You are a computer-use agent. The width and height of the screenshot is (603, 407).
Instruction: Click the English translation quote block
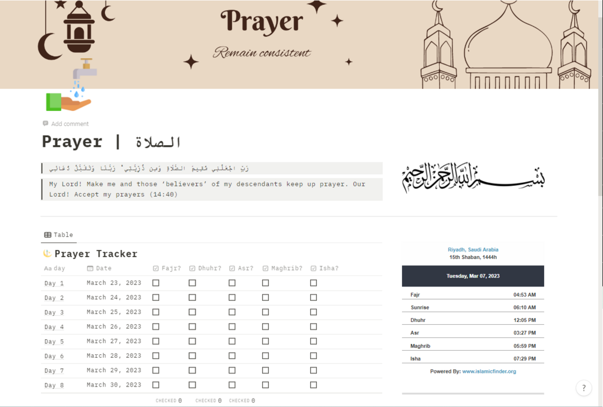tap(212, 189)
